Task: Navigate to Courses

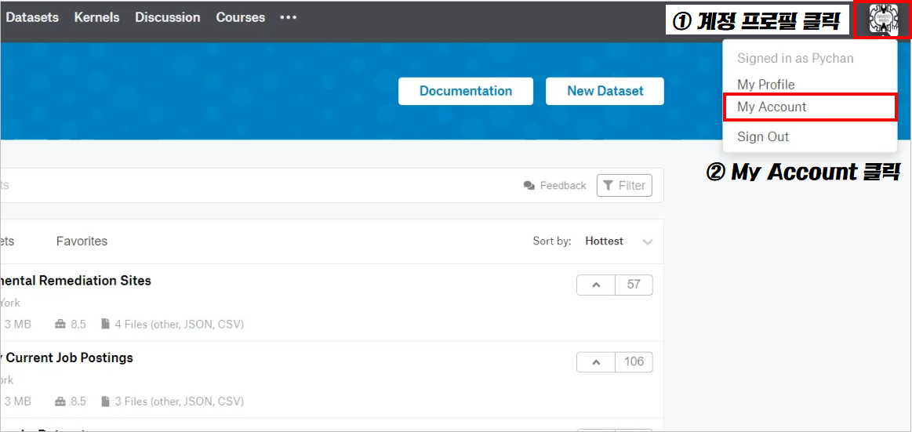Action: pos(240,17)
